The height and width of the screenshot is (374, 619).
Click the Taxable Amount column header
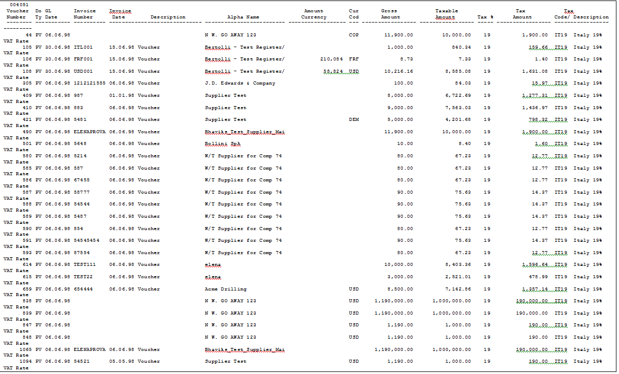(446, 14)
